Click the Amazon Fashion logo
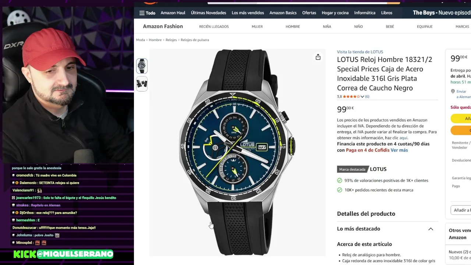The height and width of the screenshot is (265, 471). [x=163, y=26]
